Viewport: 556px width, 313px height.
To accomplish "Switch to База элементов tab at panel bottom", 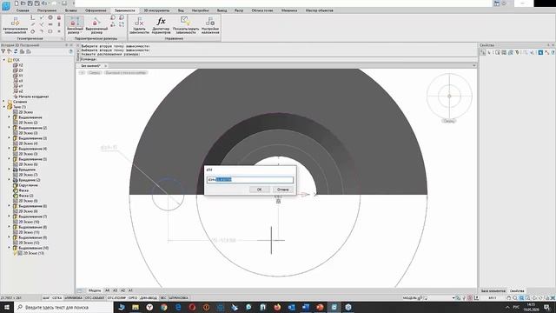I will (x=493, y=291).
